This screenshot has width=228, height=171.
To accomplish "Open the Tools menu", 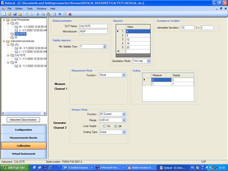I will tap(30, 9).
